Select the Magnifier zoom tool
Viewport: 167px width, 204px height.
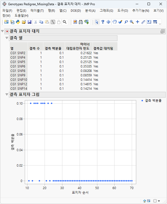[x=132, y=22]
